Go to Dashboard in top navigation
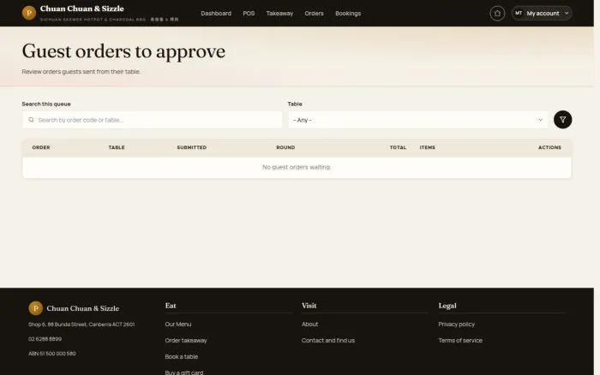Viewport: 600px width, 375px height. (x=216, y=14)
